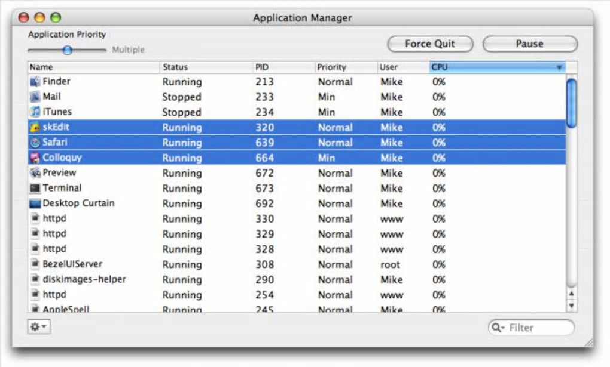Screen dimensions: 610x367
Task: Click the root user of BezelUIServer
Action: coord(390,265)
